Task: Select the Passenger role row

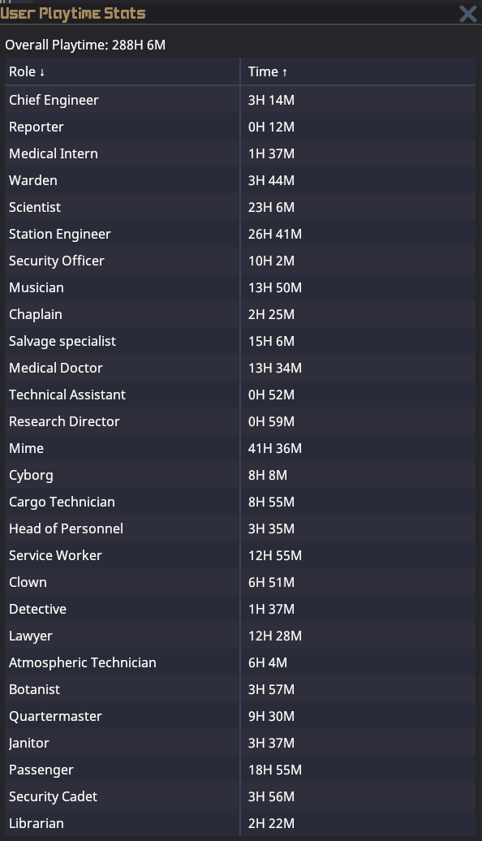Action: [240, 770]
